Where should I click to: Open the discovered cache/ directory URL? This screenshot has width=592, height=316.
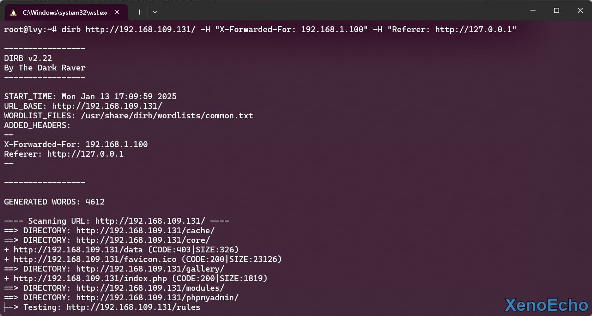point(145,231)
